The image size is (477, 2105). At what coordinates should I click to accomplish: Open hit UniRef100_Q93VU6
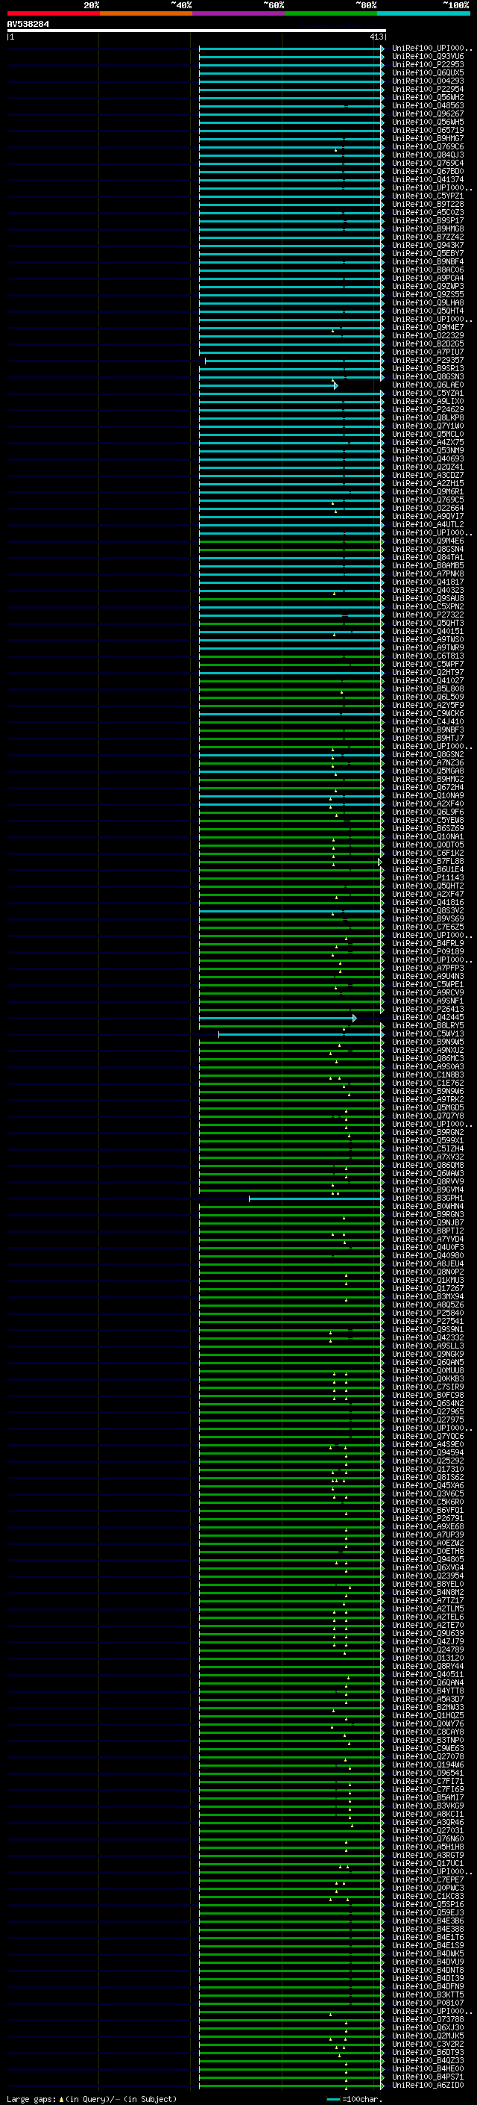427,57
